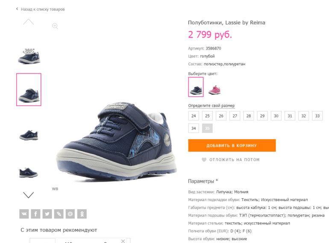Click the magnifier zoom icon above photo
The image size is (329, 243).
[55, 26]
